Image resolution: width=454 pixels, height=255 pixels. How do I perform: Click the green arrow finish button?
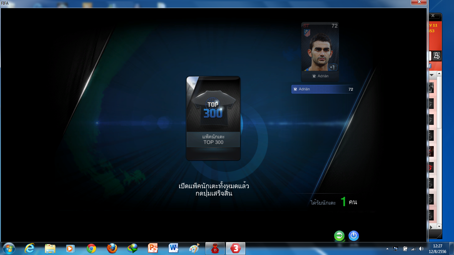coord(339,236)
